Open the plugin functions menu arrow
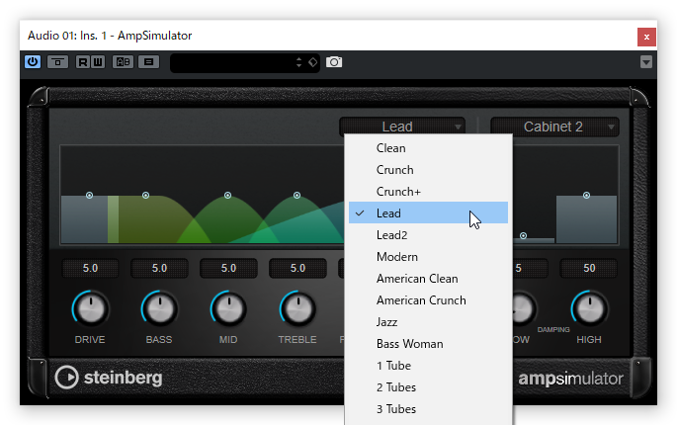This screenshot has height=425, width=677. (646, 62)
